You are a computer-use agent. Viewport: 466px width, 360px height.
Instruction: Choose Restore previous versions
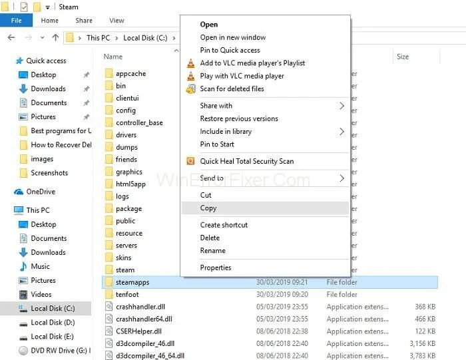pyautogui.click(x=265, y=118)
